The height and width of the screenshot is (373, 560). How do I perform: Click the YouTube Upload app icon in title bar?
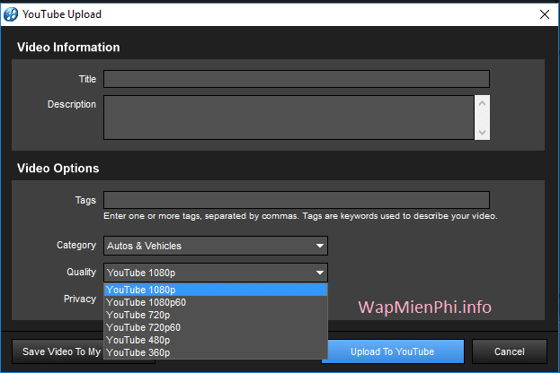point(11,14)
